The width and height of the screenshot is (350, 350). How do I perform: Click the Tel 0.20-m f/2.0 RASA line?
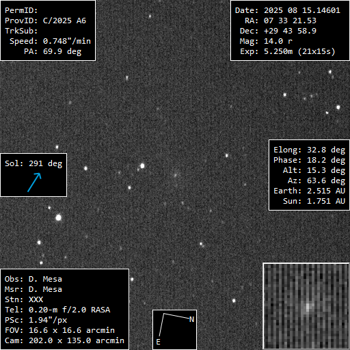(x=57, y=310)
